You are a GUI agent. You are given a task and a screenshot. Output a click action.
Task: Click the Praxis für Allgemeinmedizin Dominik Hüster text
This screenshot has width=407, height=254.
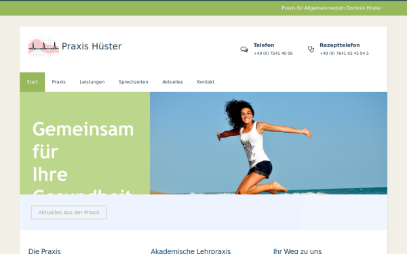(x=332, y=8)
